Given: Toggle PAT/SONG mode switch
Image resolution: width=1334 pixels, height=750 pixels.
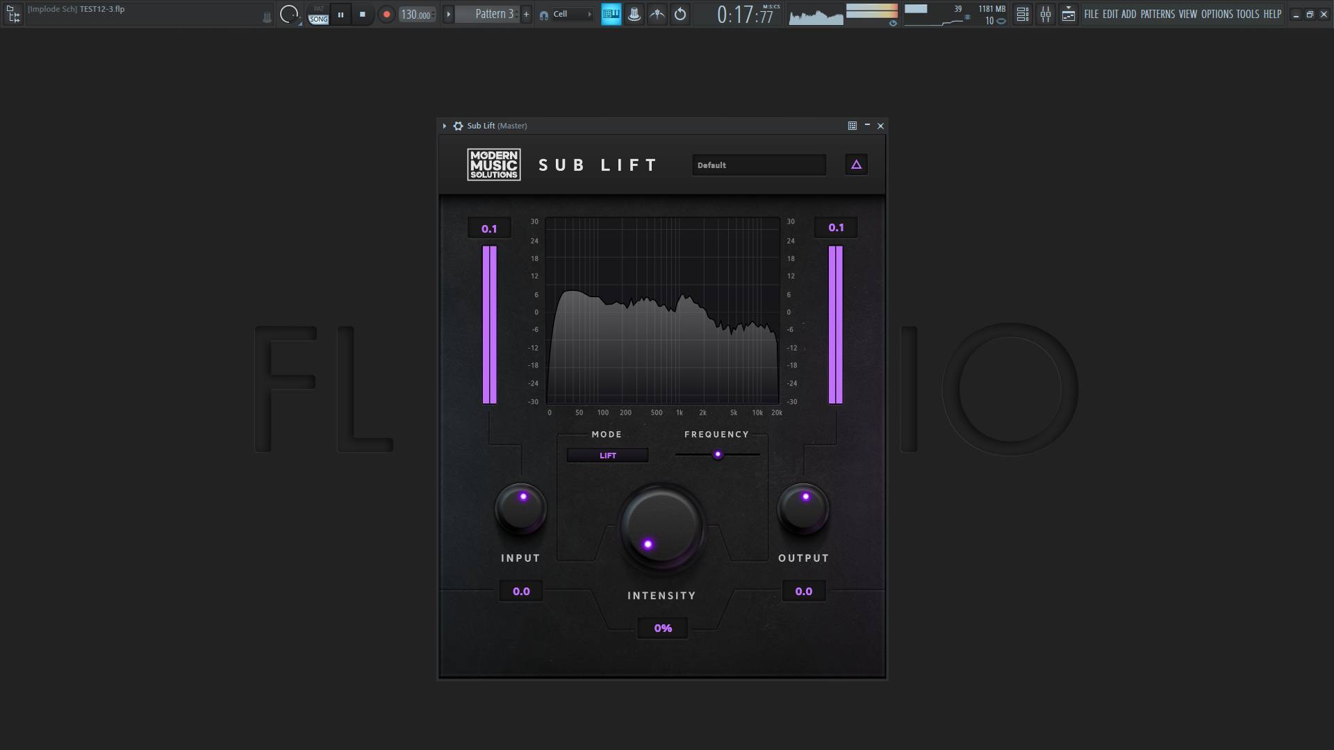Looking at the screenshot, I should point(318,14).
